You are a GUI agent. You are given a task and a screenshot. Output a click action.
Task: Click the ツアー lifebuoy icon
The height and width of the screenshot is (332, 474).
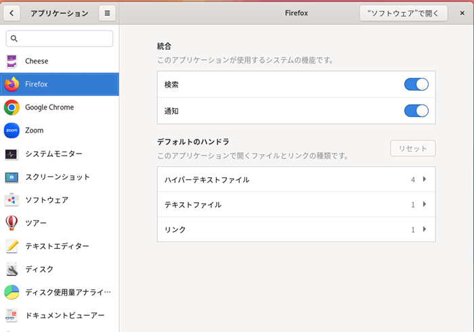(12, 223)
